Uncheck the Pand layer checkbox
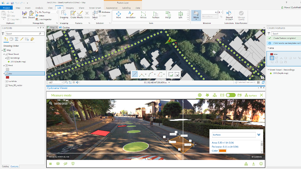This screenshot has width=301, height=169. click(x=6, y=65)
